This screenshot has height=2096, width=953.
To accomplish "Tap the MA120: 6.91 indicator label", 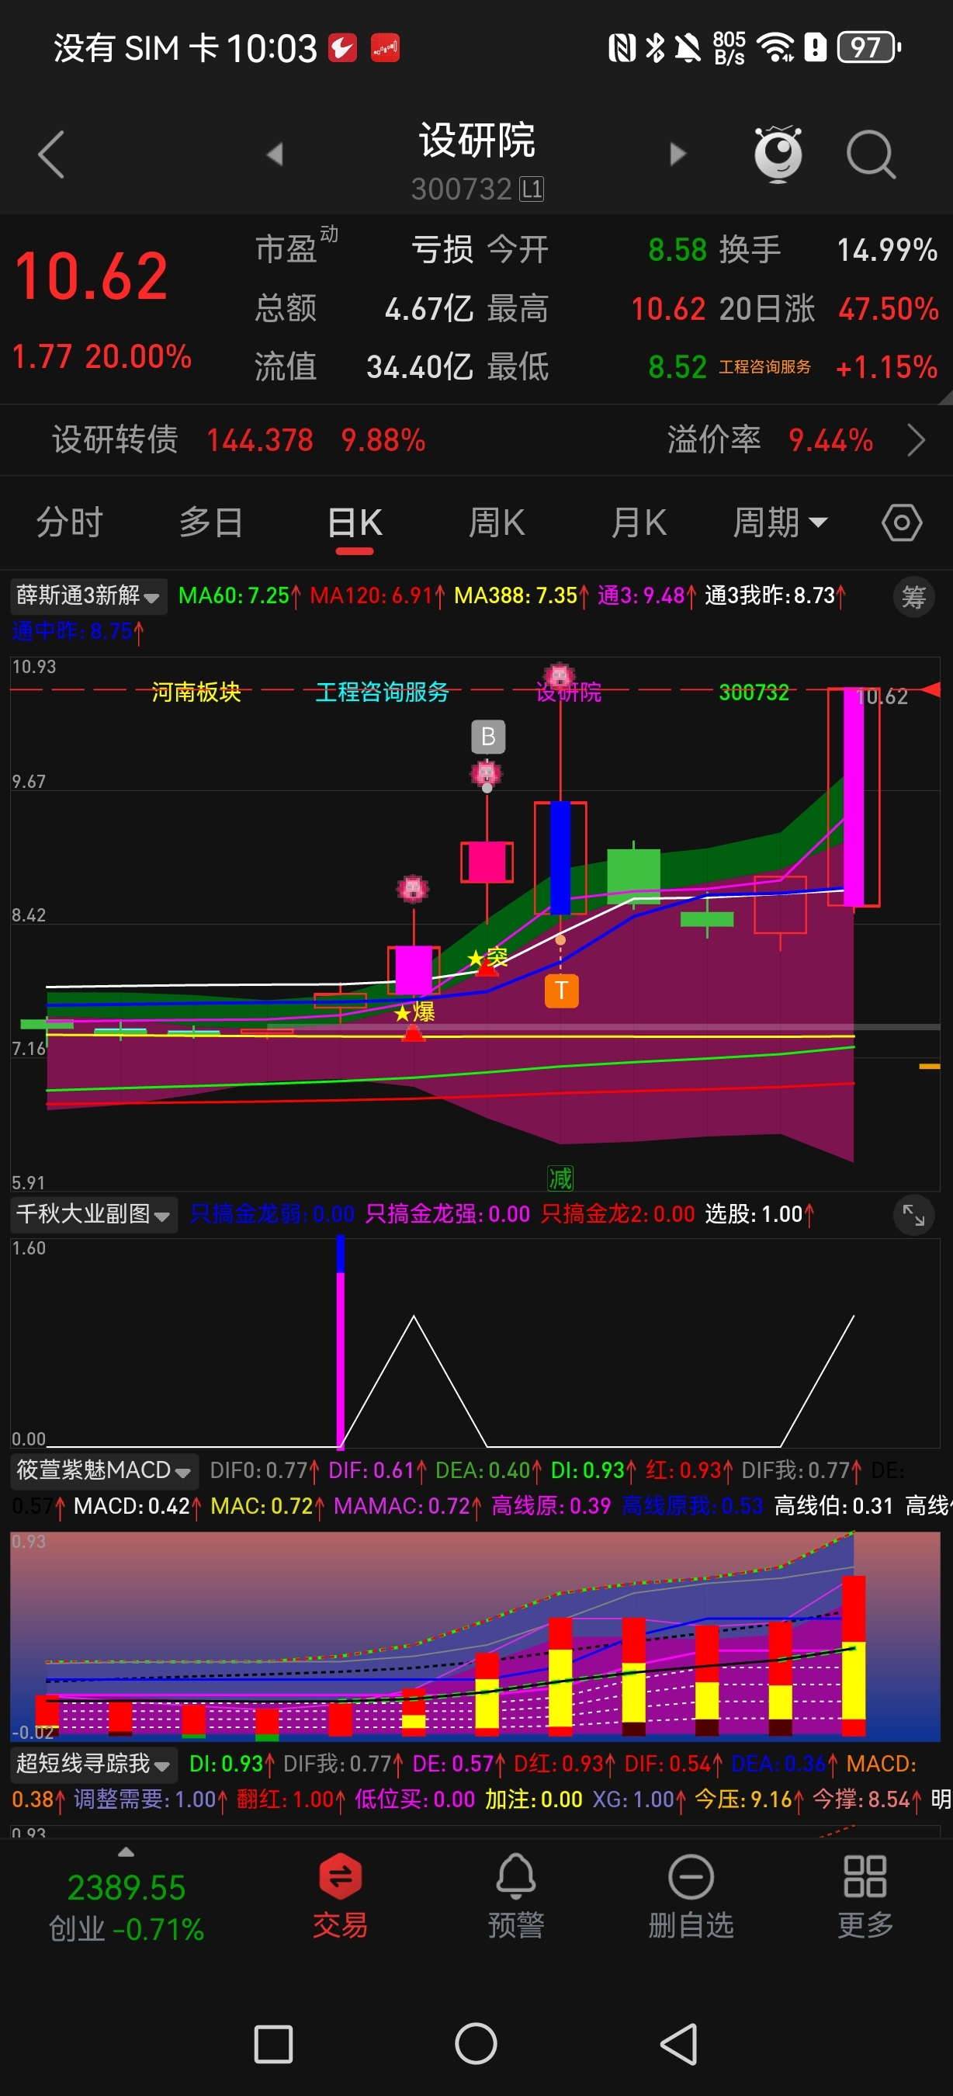I will [377, 595].
